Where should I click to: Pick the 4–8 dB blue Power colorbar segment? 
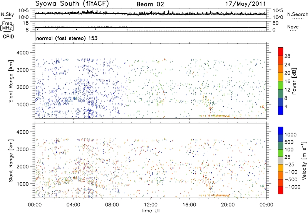(x=281, y=102)
